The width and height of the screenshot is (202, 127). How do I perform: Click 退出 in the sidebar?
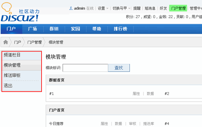tap(22, 86)
